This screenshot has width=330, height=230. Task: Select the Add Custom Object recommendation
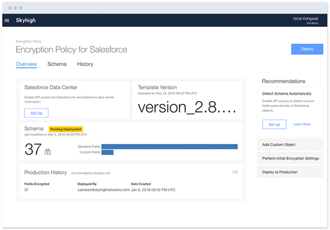[290, 145]
